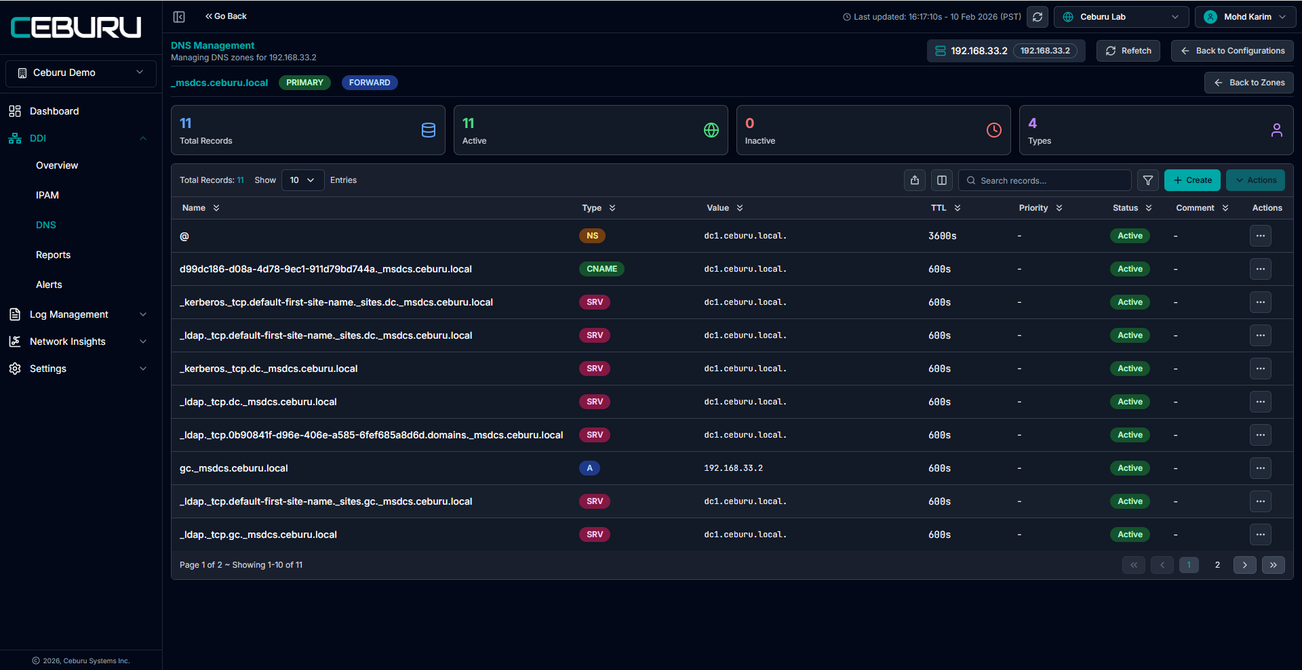Click the _msdcs.ceburu.local zone name
The width and height of the screenshot is (1302, 670).
220,83
